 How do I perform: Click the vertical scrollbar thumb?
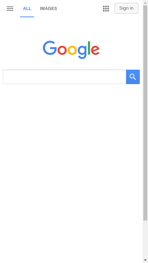[x=145, y=113]
